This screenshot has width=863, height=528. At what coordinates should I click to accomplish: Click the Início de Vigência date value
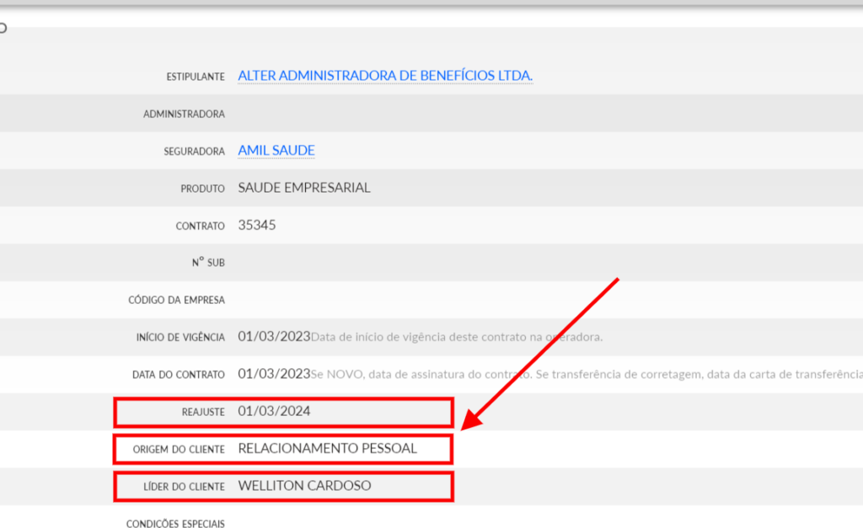[x=274, y=337]
